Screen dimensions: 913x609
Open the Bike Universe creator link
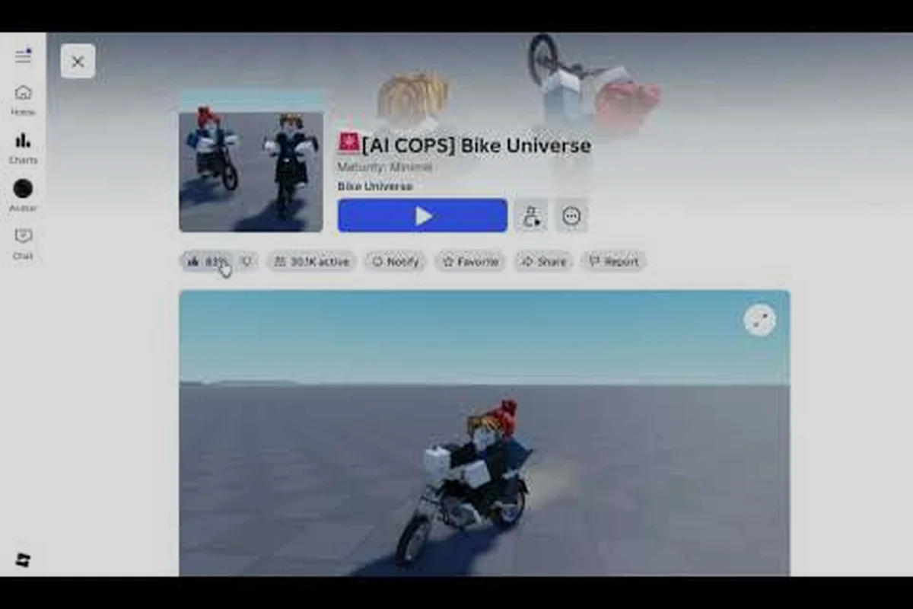click(375, 187)
